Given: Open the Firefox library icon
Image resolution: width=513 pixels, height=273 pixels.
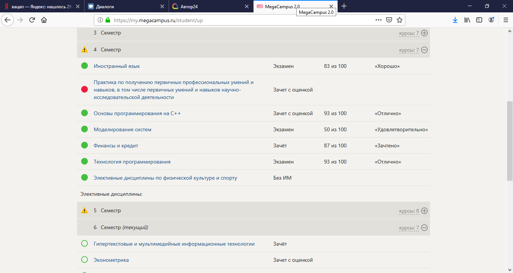Looking at the screenshot, I should coord(467,20).
